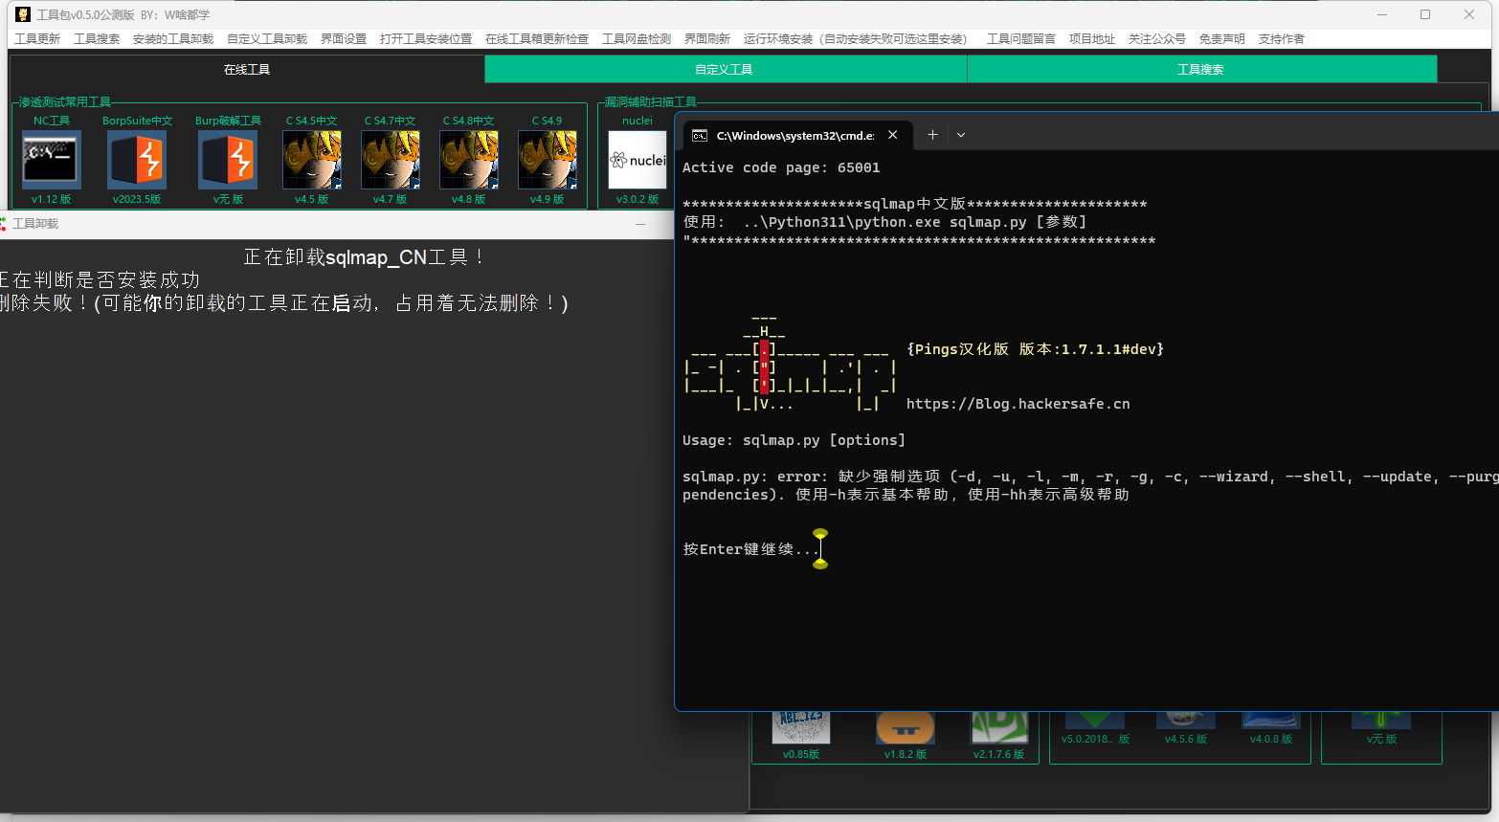Launch C S4.7中文 tool icon
Screen dimensions: 1499x822
coord(391,159)
